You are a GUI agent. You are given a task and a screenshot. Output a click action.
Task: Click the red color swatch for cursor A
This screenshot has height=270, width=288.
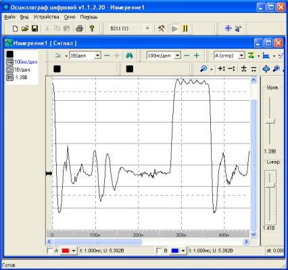coord(66,251)
